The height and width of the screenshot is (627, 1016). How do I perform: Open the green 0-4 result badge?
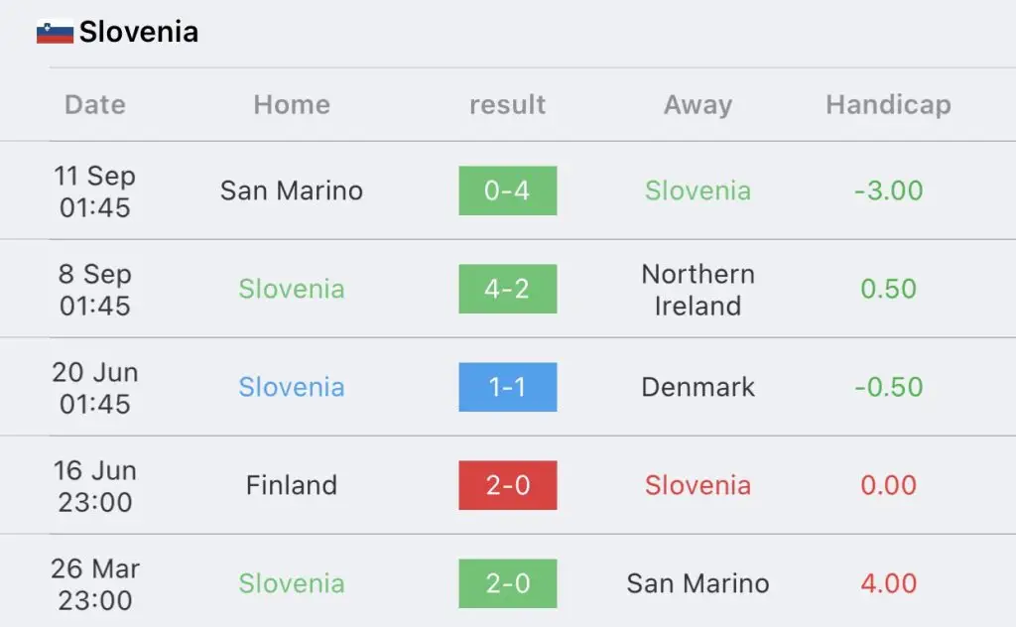(507, 190)
